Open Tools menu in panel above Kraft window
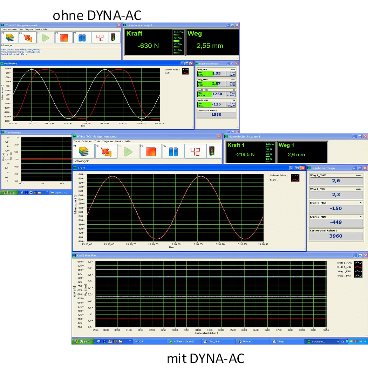Viewport: 368px width, 368px height. [97, 141]
